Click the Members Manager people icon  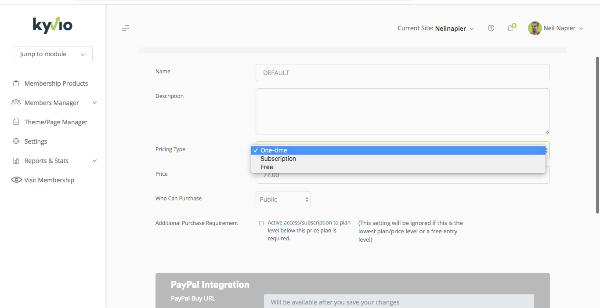[x=16, y=102]
